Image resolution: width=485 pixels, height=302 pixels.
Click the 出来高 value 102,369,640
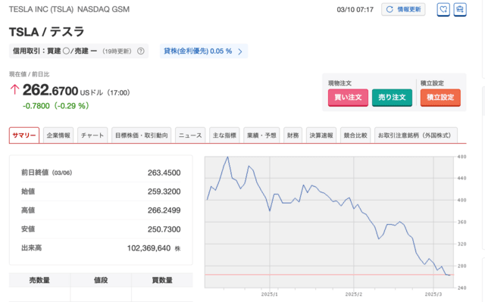coord(149,248)
